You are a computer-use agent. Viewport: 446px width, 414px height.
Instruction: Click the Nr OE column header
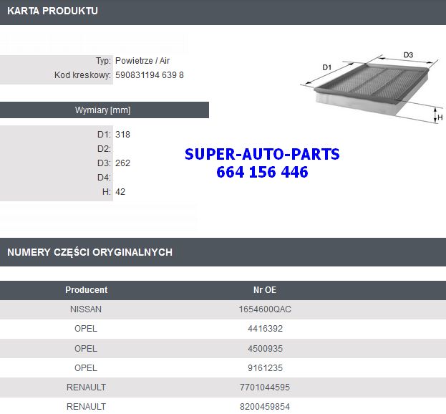265,290
